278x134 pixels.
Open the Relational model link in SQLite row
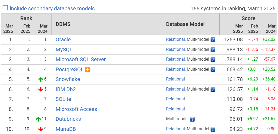click(175, 99)
